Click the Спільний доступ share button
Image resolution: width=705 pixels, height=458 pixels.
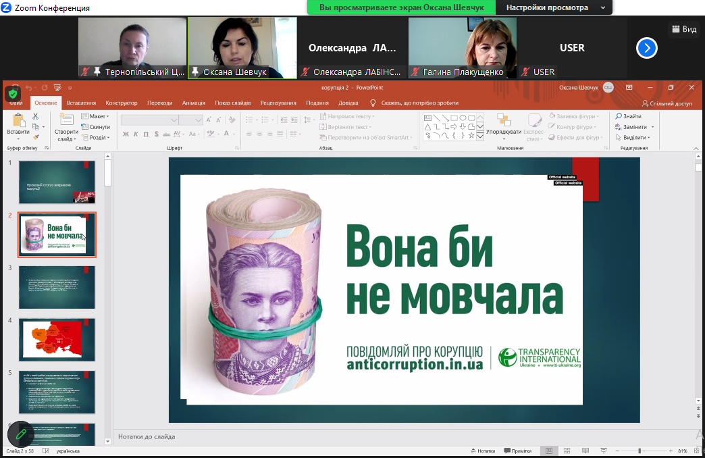pos(667,103)
